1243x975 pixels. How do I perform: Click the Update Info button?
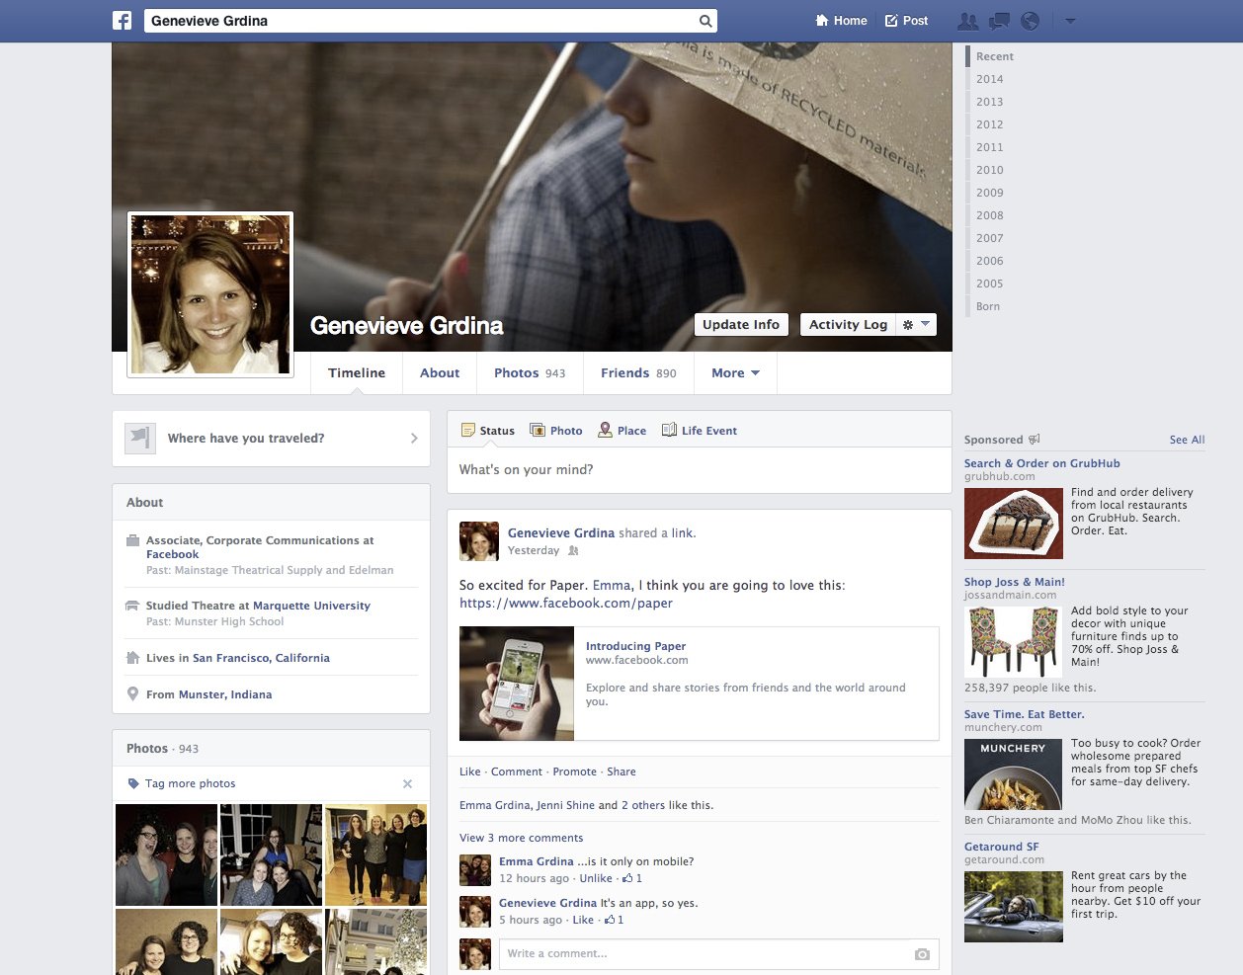coord(741,324)
